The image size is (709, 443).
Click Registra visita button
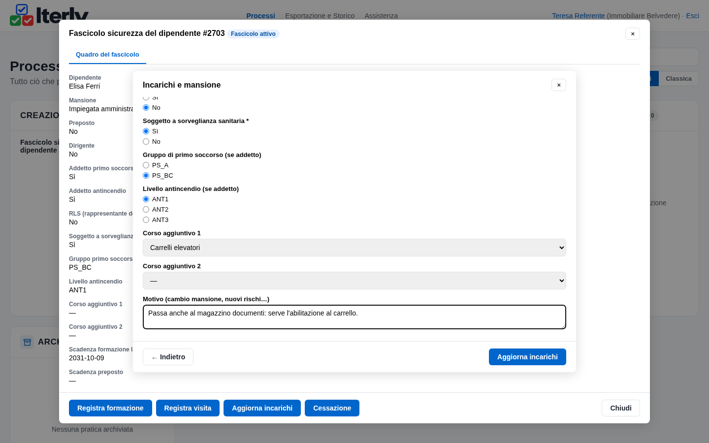click(x=188, y=408)
